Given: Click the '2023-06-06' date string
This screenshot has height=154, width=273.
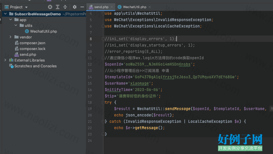Looking at the screenshot, I should [146, 90].
